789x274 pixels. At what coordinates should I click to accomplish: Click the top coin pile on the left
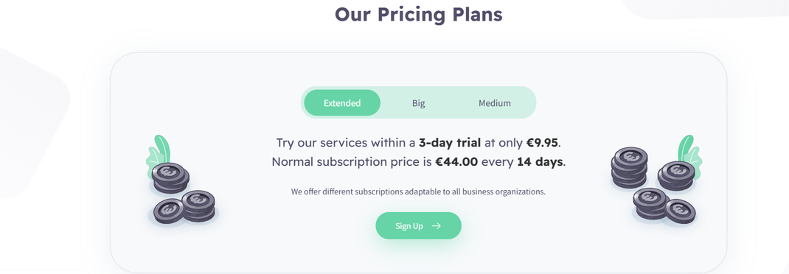[x=170, y=178]
